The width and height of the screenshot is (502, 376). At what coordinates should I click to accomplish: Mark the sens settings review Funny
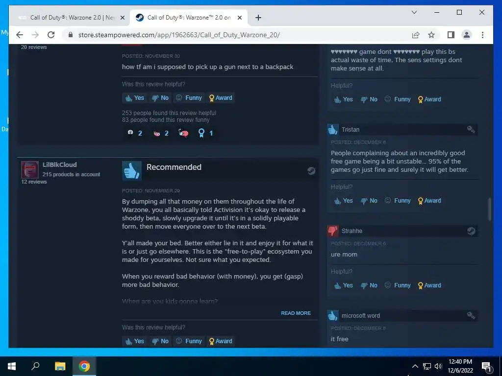pyautogui.click(x=397, y=99)
